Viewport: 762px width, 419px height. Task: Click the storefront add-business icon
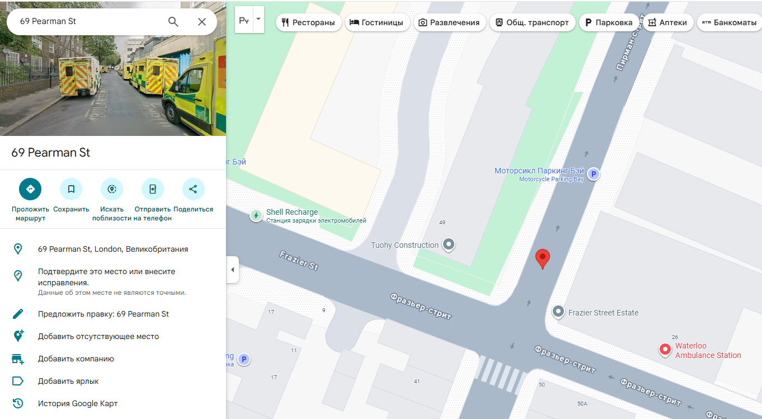click(x=18, y=359)
